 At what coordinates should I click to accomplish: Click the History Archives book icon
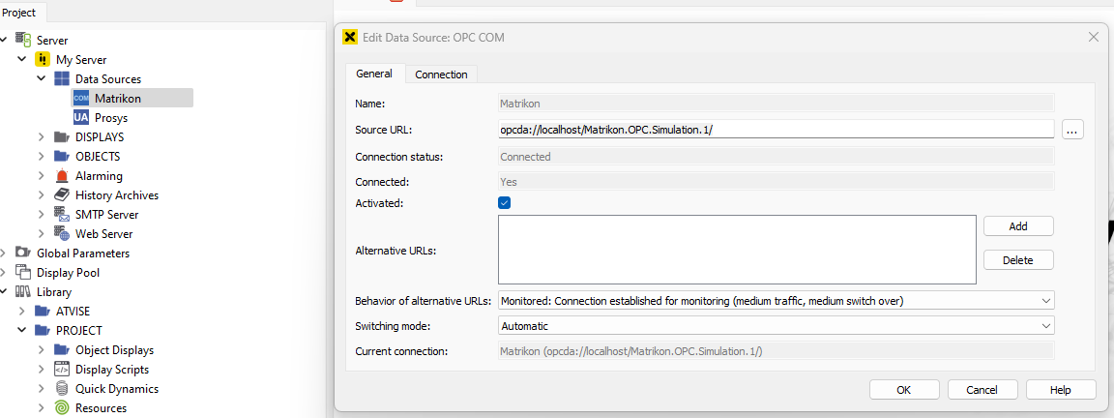point(62,194)
